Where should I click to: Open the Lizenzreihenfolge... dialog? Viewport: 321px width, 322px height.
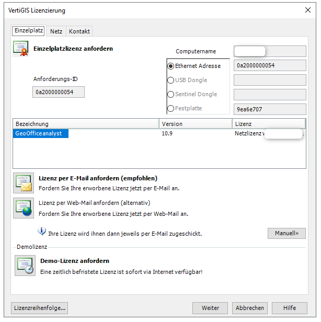[x=40, y=308]
